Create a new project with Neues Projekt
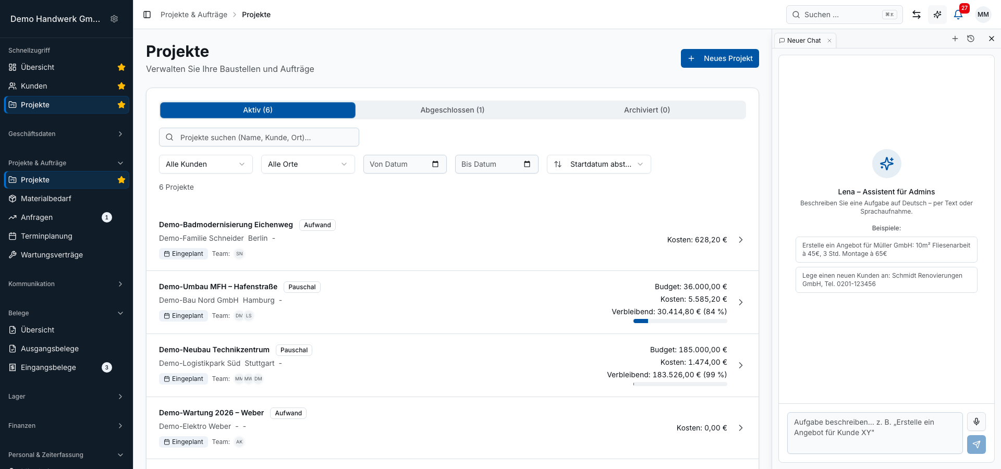This screenshot has height=469, width=1001. point(720,58)
